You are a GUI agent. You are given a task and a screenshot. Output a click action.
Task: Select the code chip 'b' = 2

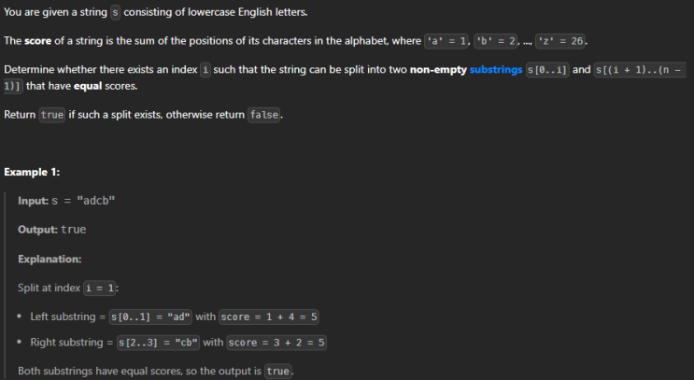(x=496, y=41)
